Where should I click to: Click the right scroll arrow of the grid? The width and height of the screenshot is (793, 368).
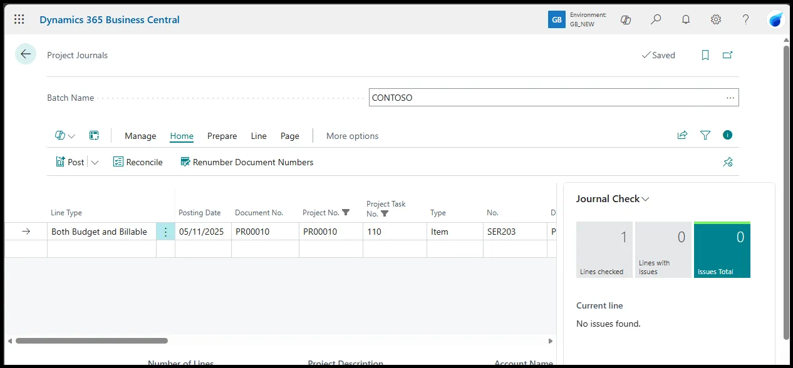551,341
